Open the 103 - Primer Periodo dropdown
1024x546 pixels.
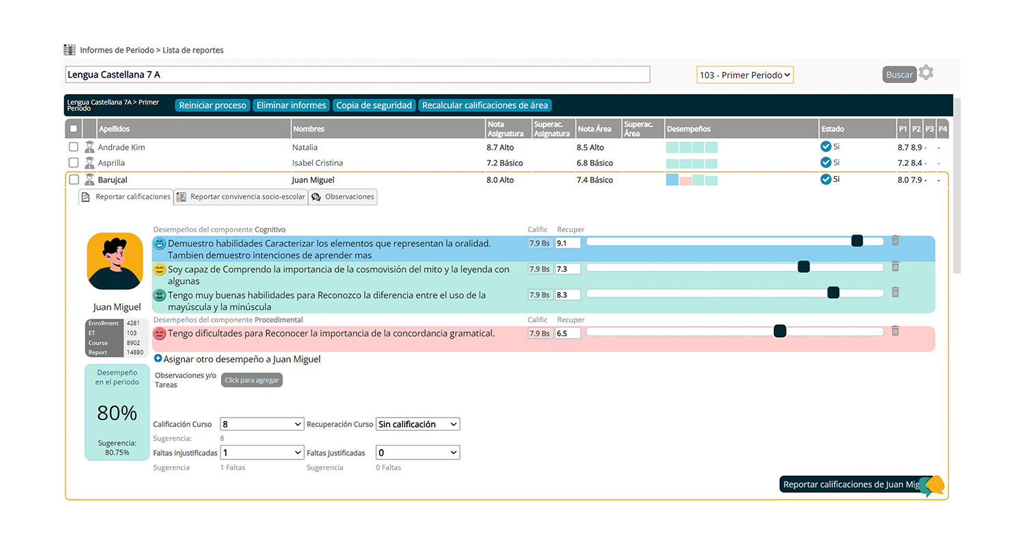pos(745,75)
